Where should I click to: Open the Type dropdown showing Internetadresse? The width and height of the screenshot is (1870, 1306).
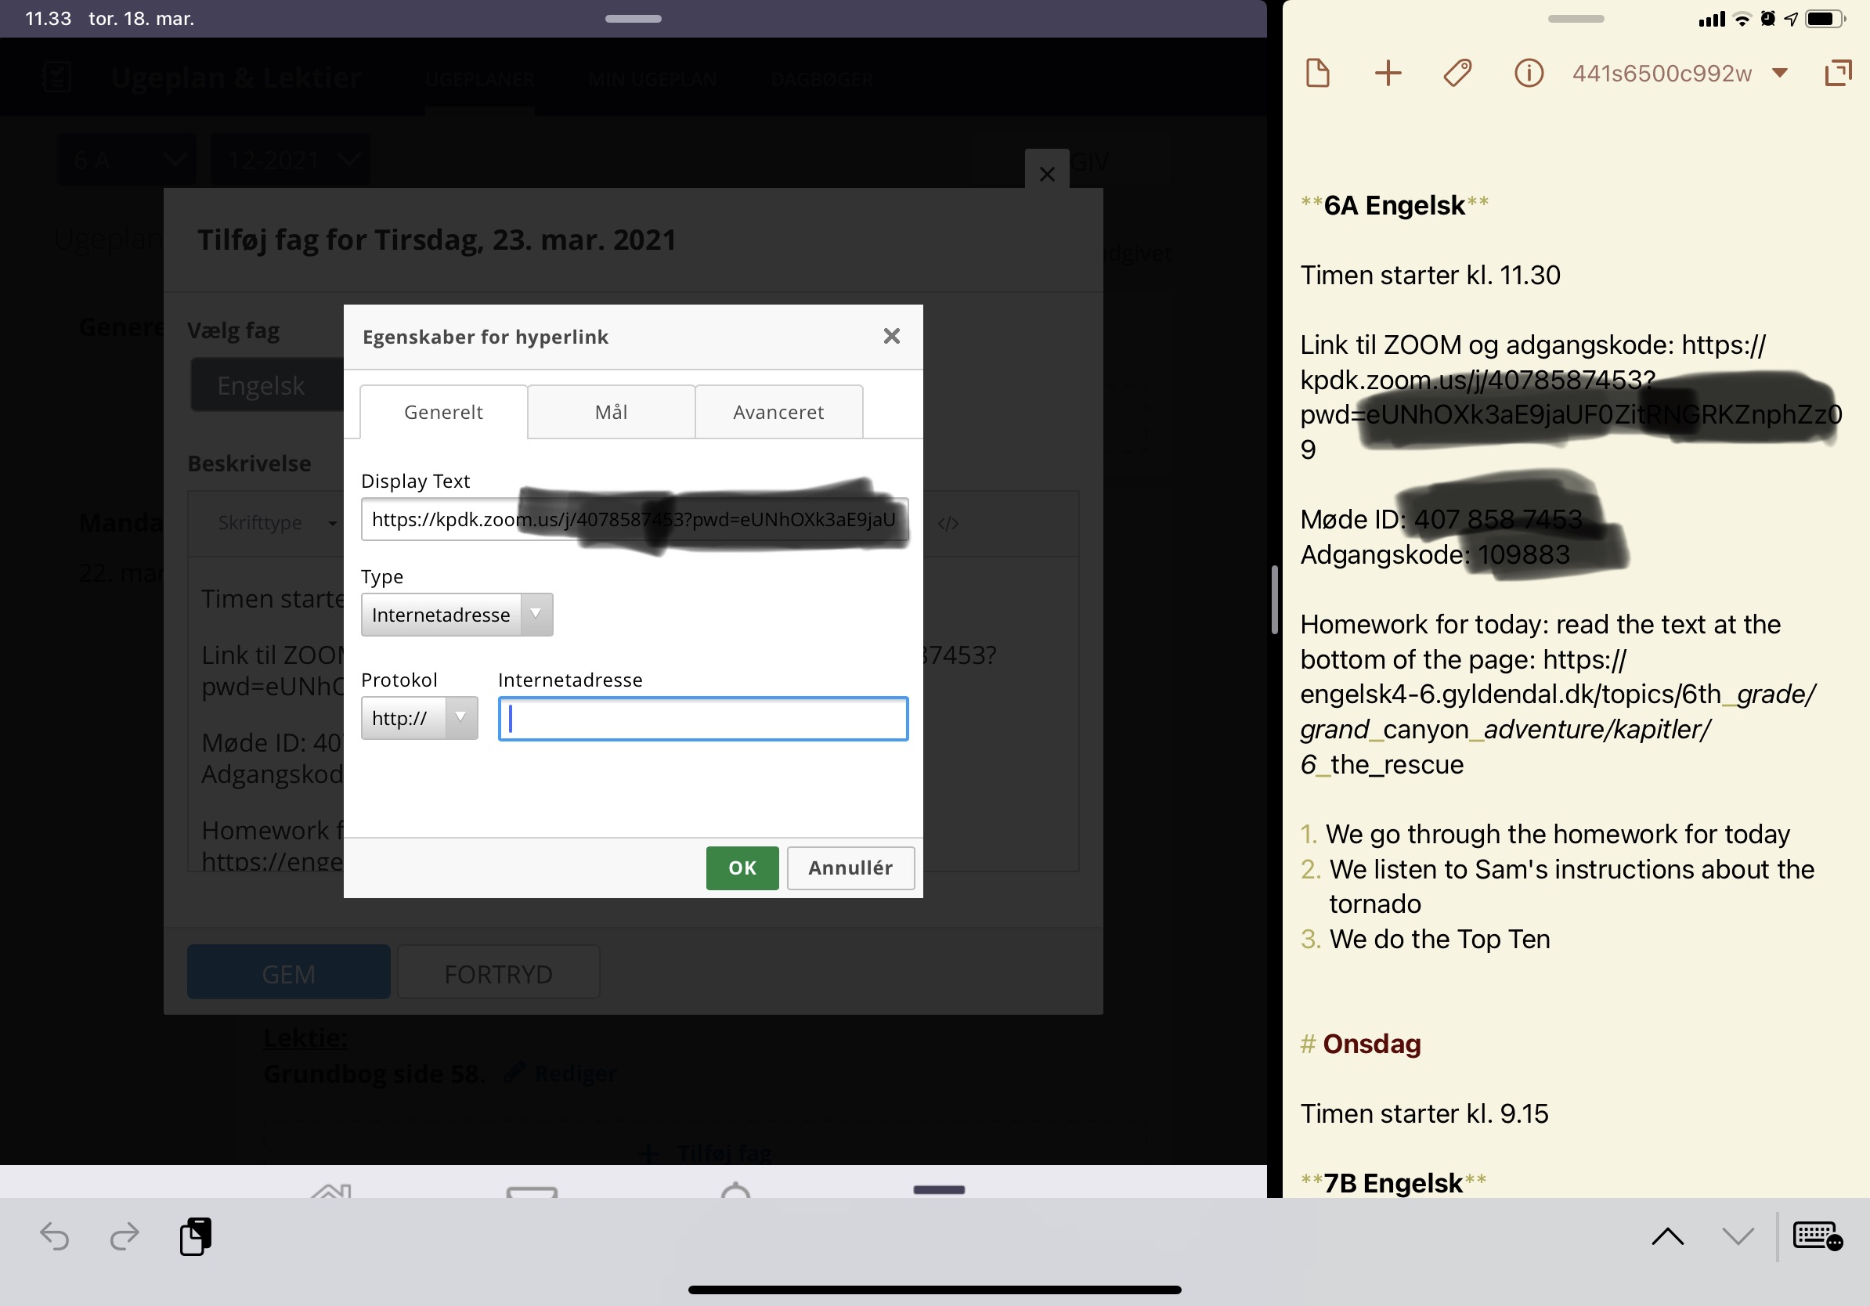pos(457,615)
